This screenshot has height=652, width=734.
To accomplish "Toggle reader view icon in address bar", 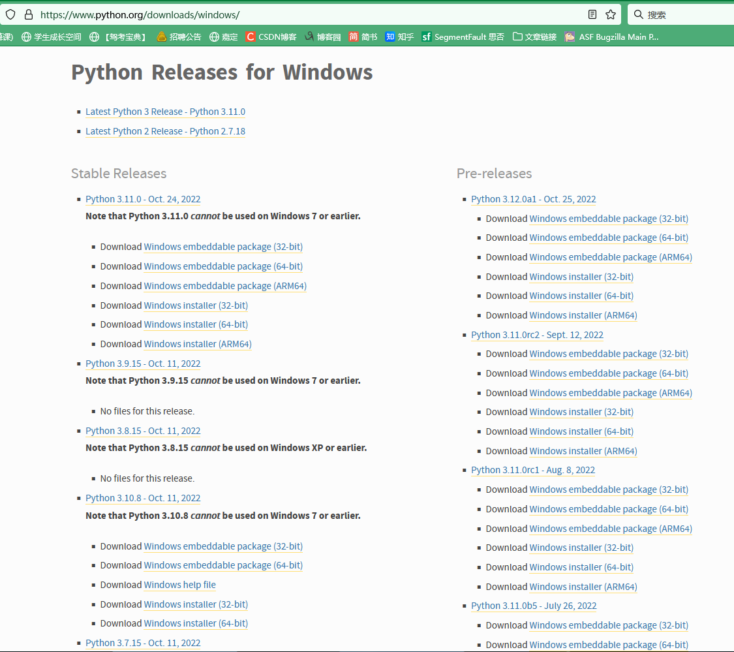I will [592, 14].
